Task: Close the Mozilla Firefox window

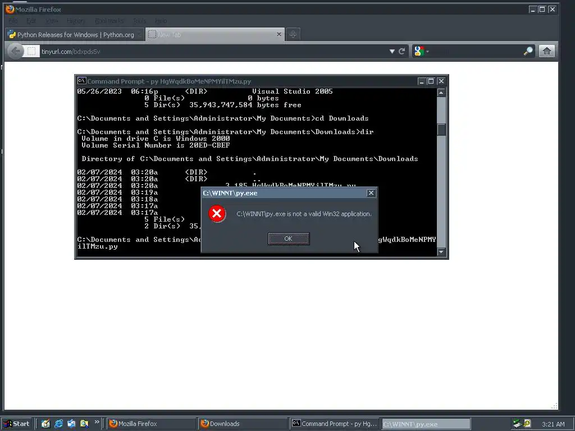Action: [552, 10]
